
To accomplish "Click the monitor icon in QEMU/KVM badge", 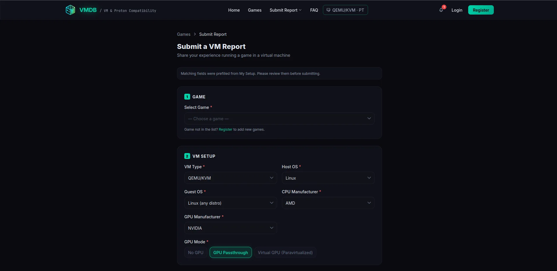I will click(x=328, y=10).
